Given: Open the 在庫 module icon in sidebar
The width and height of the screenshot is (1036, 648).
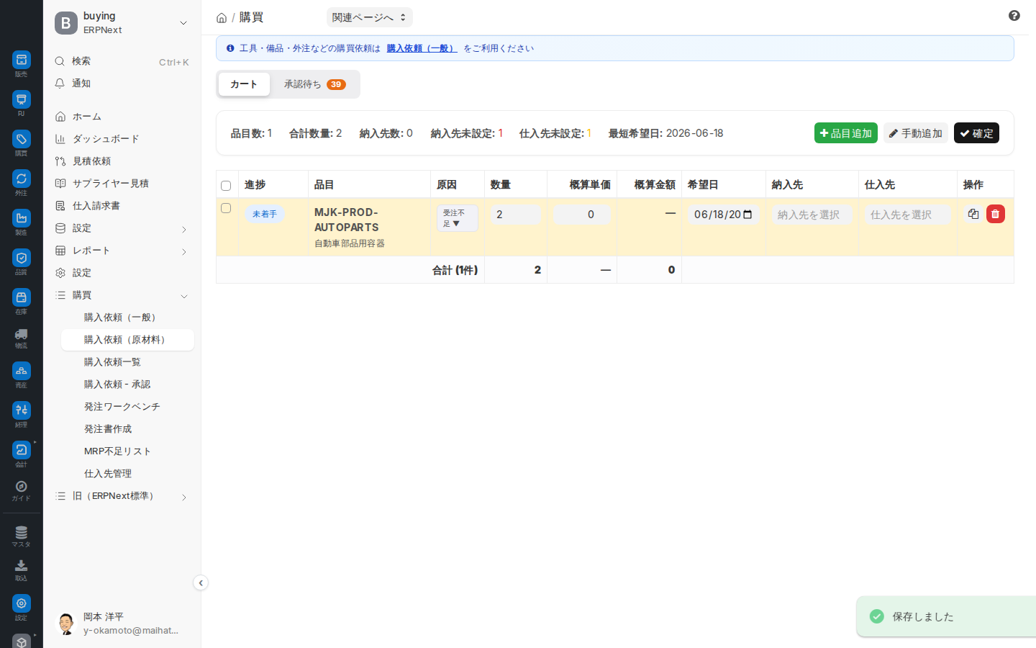Looking at the screenshot, I should (22, 297).
